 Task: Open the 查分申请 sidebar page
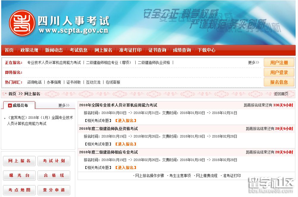click(x=54, y=190)
